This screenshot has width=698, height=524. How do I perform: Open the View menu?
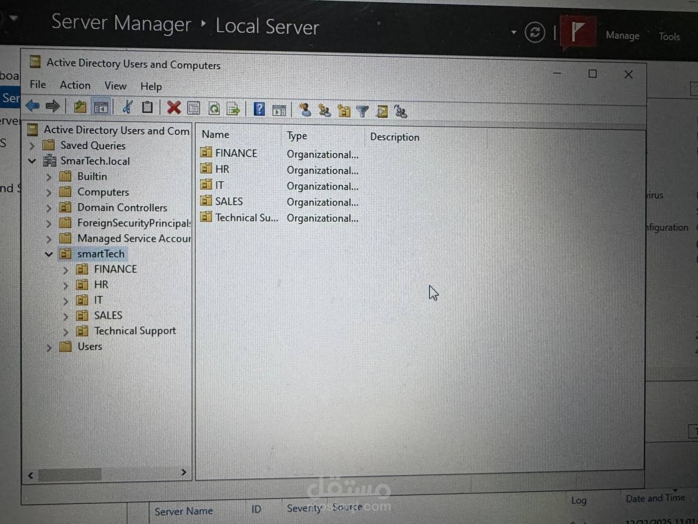[115, 85]
